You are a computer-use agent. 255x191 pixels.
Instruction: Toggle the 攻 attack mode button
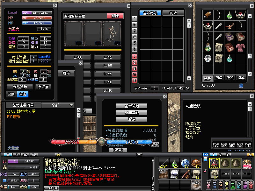[x=216, y=145]
